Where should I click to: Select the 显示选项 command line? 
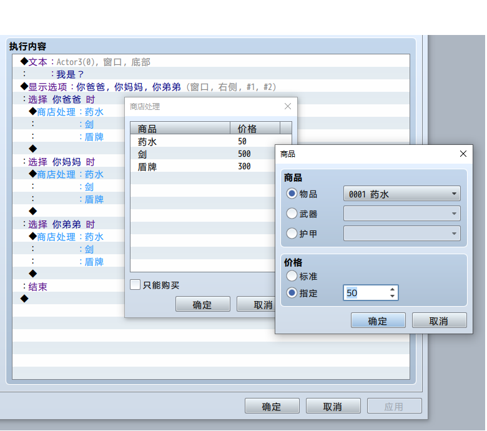click(x=211, y=87)
